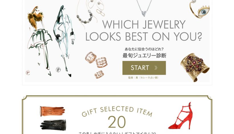The height and width of the screenshot is (134, 234).
Task: Click the START button
Action: (144, 68)
